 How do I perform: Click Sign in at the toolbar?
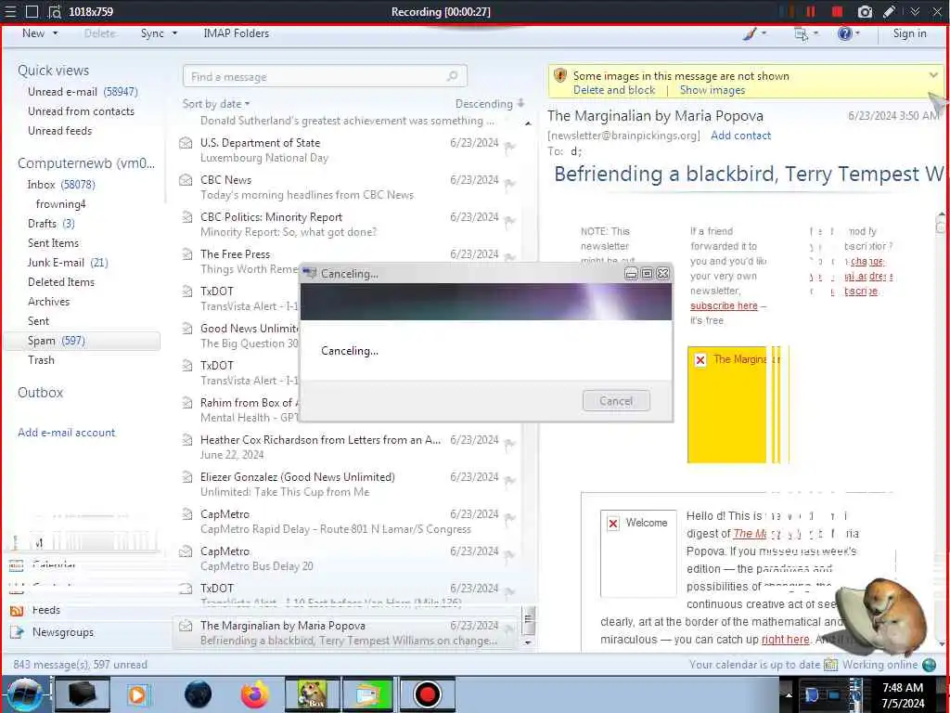click(x=909, y=33)
